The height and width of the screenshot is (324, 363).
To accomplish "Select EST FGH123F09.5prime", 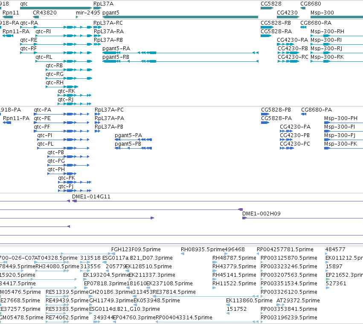I will pos(113,254).
